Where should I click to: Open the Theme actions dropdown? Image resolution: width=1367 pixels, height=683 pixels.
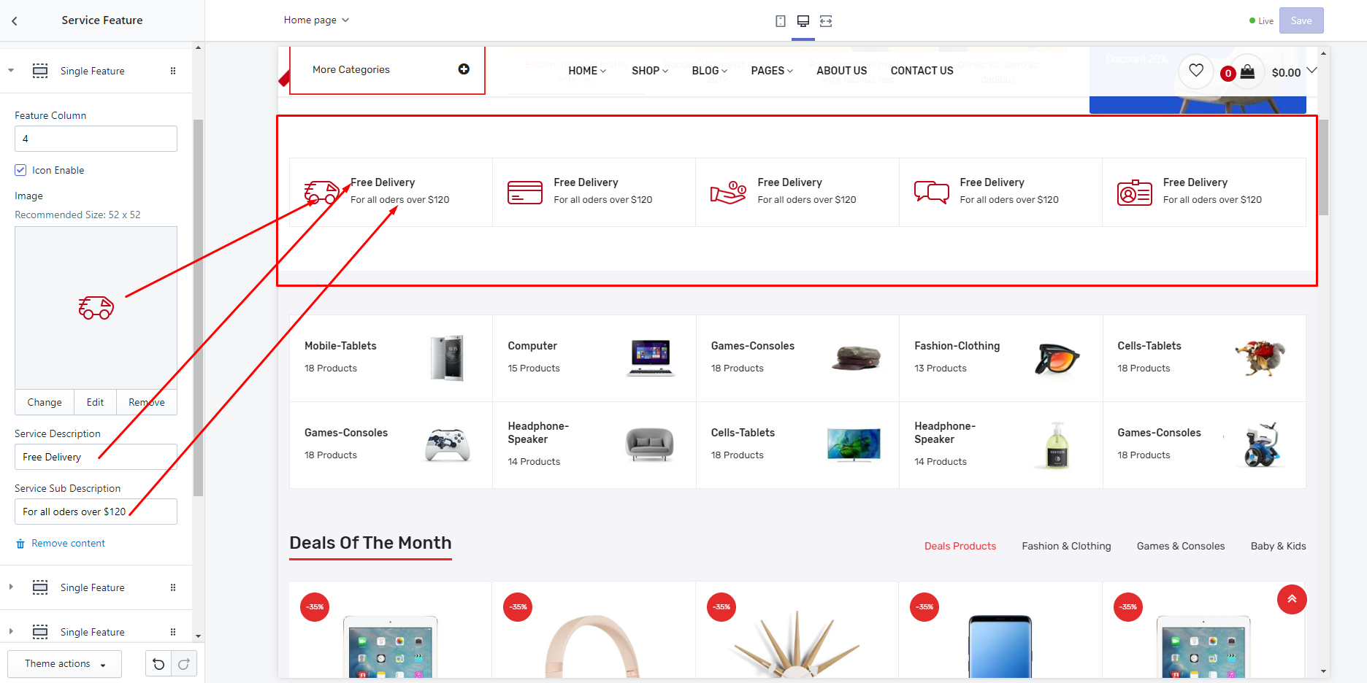click(64, 664)
